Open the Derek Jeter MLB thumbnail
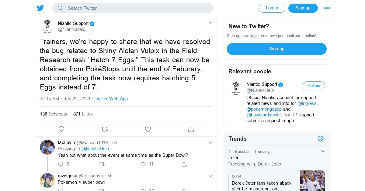The width and height of the screenshot is (365, 191). (312, 181)
